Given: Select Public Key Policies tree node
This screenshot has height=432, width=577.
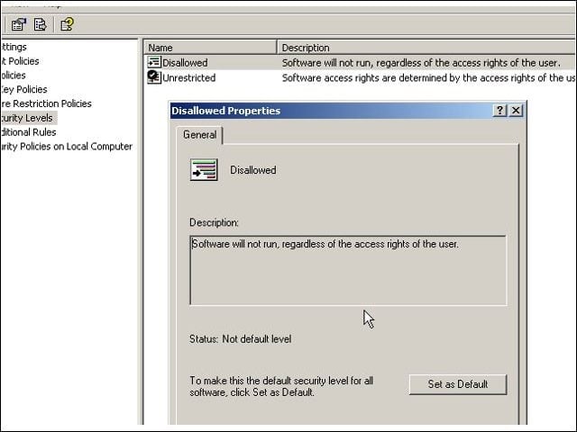Looking at the screenshot, I should point(24,89).
